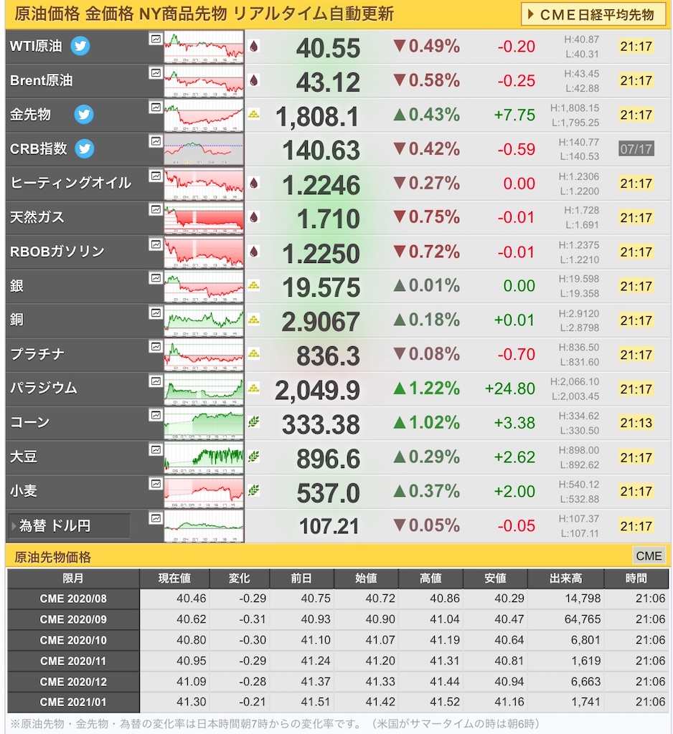Open the ヒーティングオイル row label
The height and width of the screenshot is (734, 673).
70,183
